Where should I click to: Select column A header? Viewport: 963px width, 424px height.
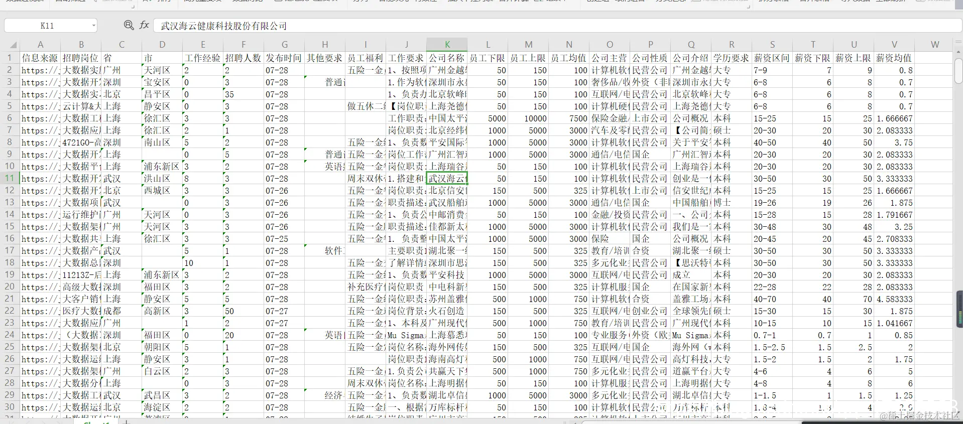point(40,45)
